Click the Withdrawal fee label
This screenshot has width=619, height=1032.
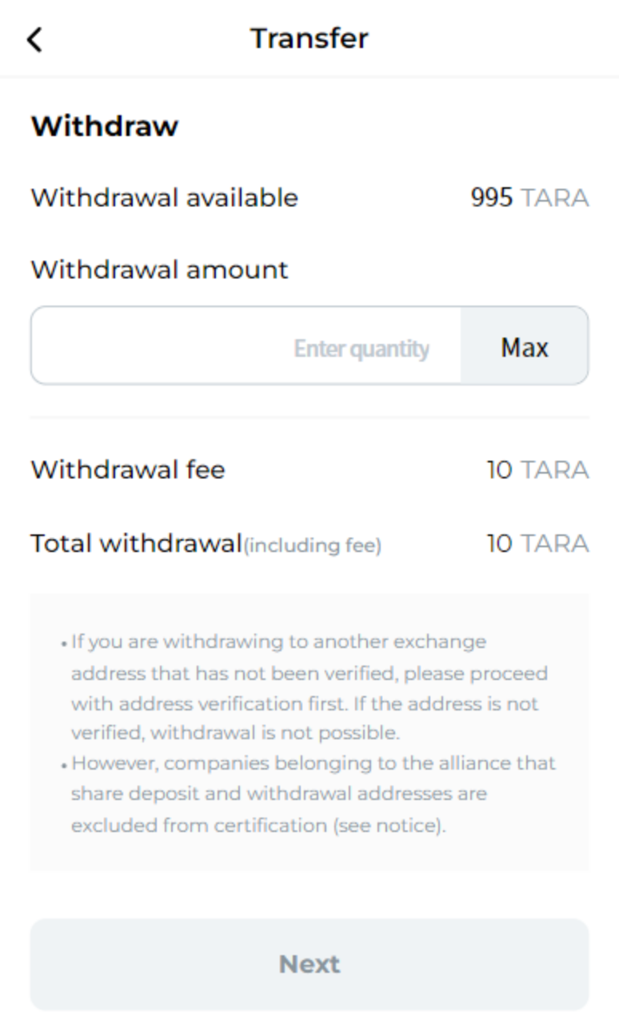(x=128, y=470)
